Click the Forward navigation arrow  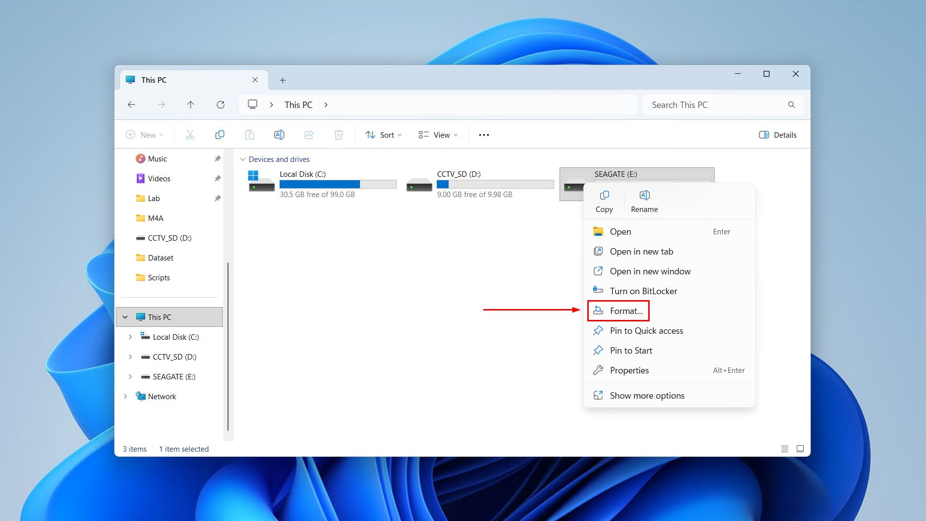[161, 104]
